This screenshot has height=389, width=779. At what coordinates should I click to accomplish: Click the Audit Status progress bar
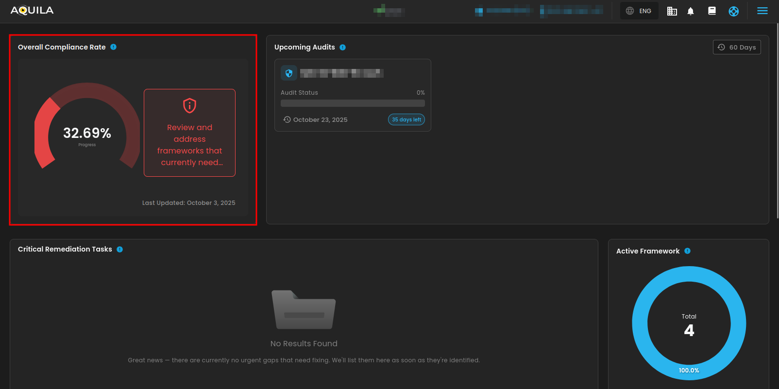click(x=353, y=103)
